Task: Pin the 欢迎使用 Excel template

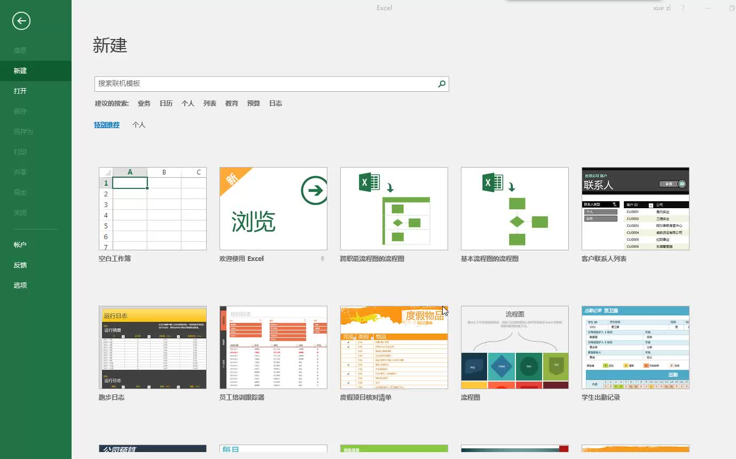Action: (x=323, y=259)
